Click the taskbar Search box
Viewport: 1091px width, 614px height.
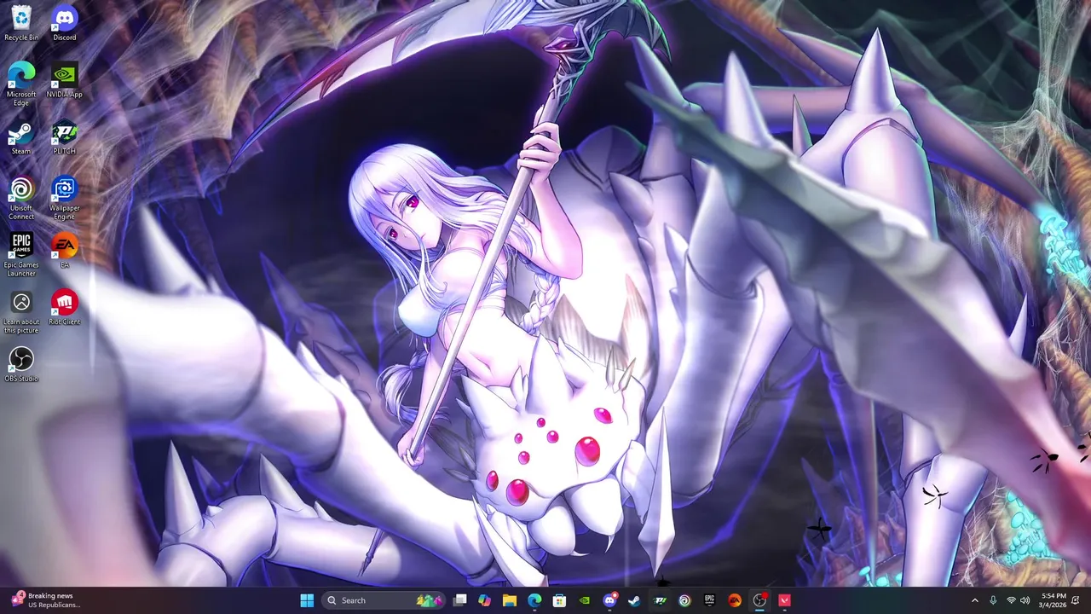(382, 600)
